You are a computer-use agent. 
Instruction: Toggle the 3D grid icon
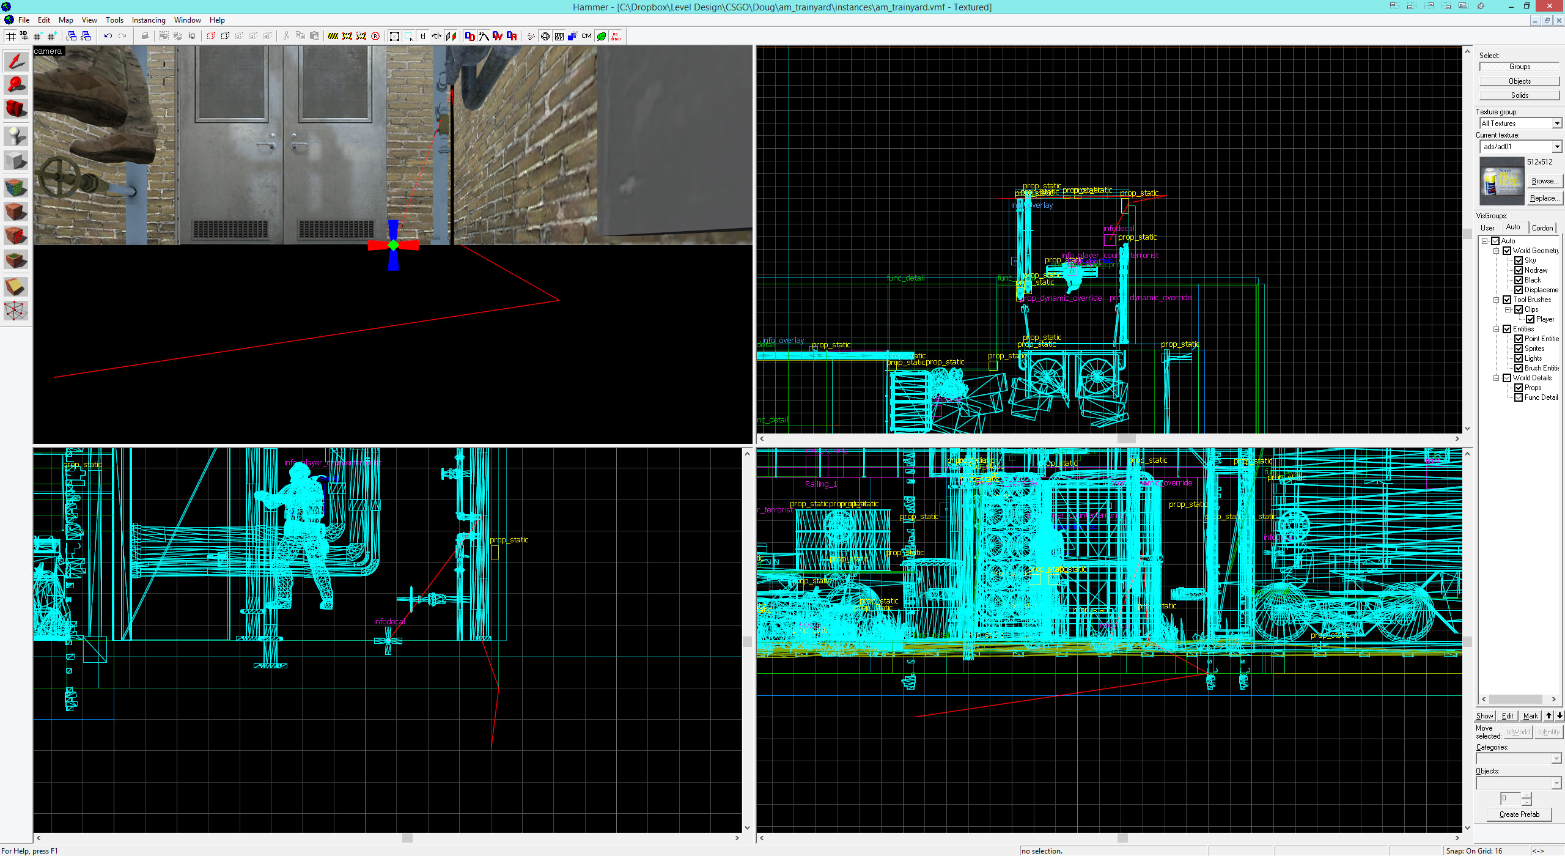pos(24,36)
